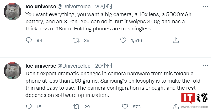The width and height of the screenshot is (211, 111).
Task: Retweet the tweet with 29 retweets
Action: point(76,107)
